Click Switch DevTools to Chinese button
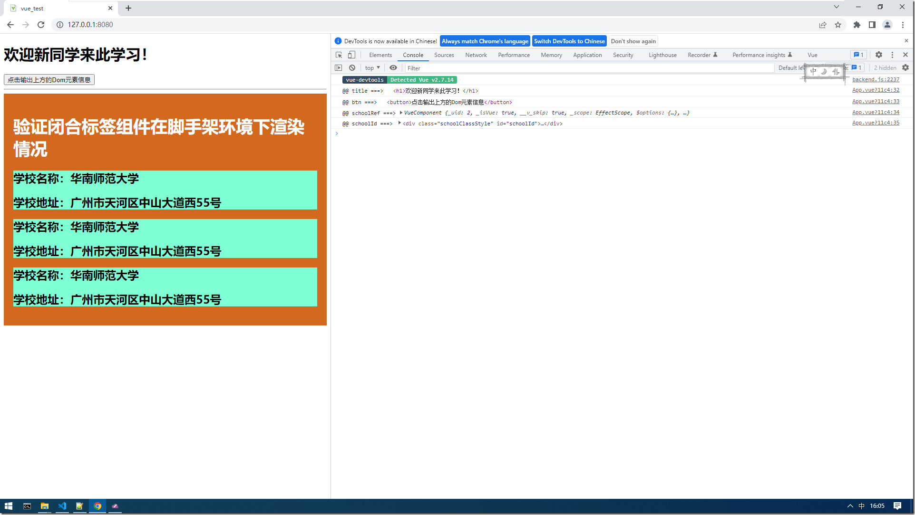 tap(569, 41)
